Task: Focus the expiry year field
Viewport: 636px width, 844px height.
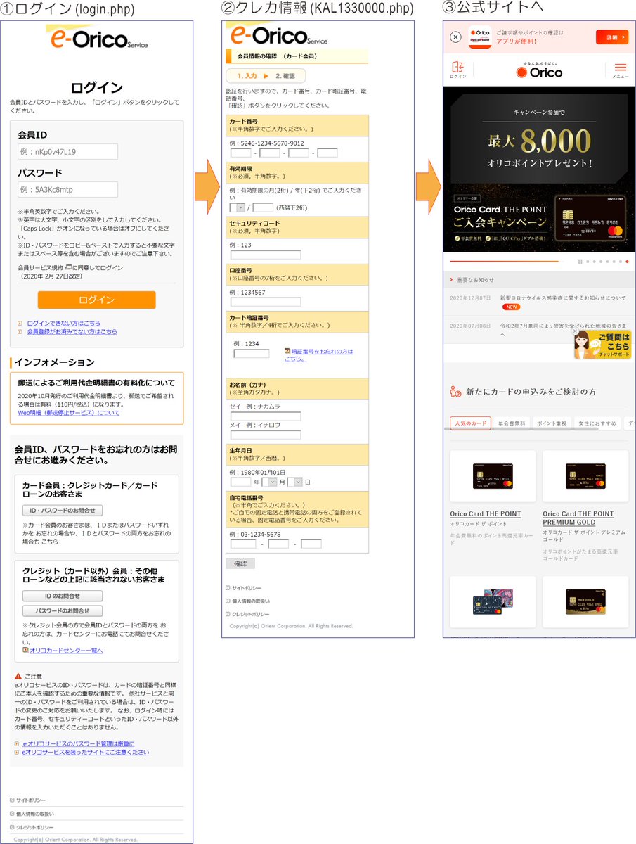Action: tap(263, 207)
